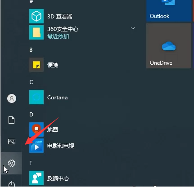Jump to letter section F header

(x=31, y=163)
